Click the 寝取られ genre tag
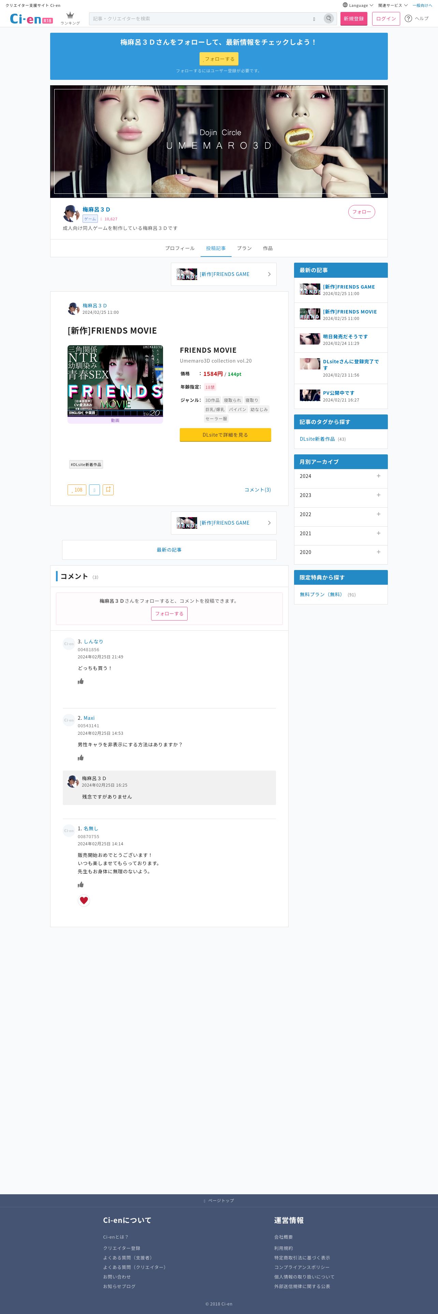Viewport: 438px width, 1314px height. [x=233, y=400]
